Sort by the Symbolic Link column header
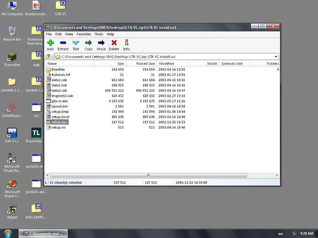 [234, 64]
